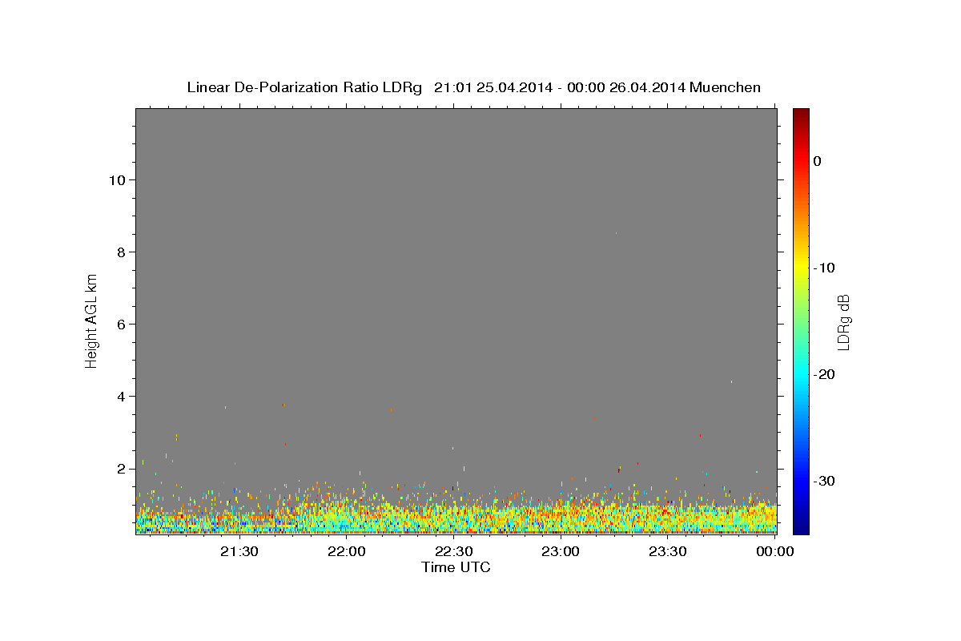Click the 'Height AGL km' axis label
The height and width of the screenshot is (641, 961).
click(92, 320)
